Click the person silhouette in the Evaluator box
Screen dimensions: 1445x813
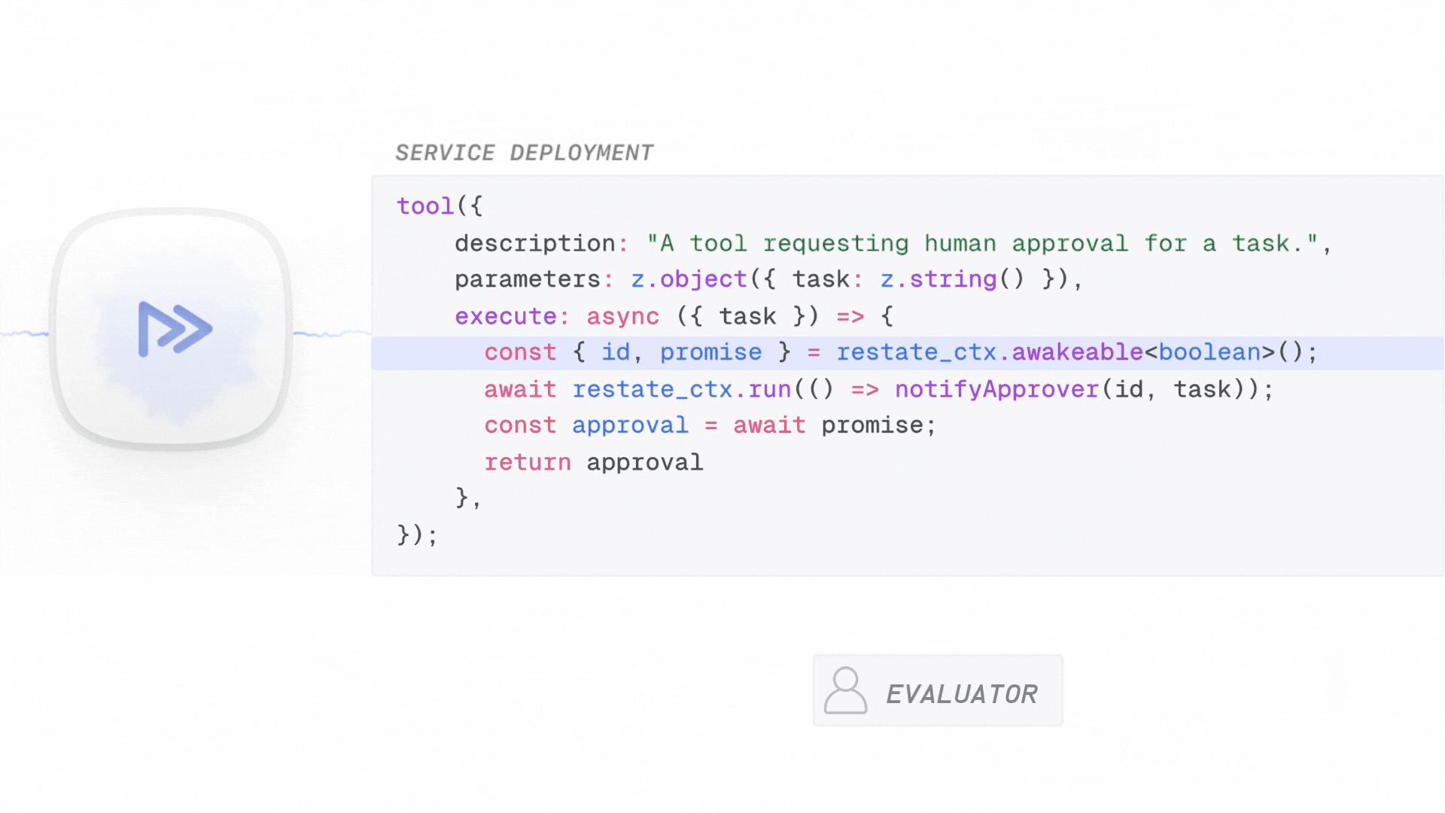click(844, 690)
